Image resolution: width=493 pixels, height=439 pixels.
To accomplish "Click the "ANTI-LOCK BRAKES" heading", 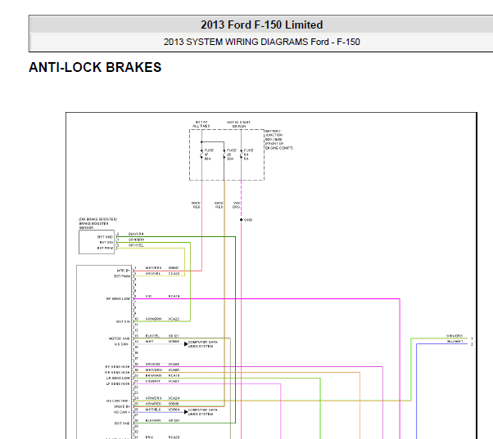I will click(95, 67).
